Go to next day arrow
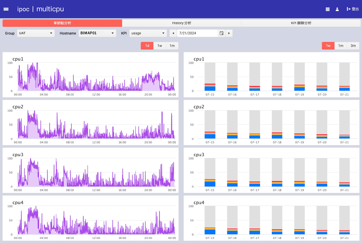The width and height of the screenshot is (362, 243). [x=229, y=33]
